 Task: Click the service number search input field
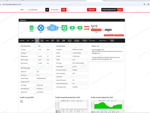pyautogui.click(x=36, y=10)
